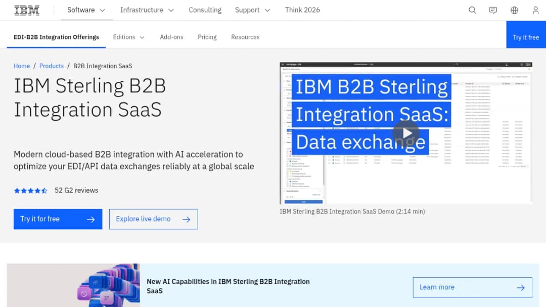Expand the Software menu
Screen dimensions: 546x307
point(86,10)
